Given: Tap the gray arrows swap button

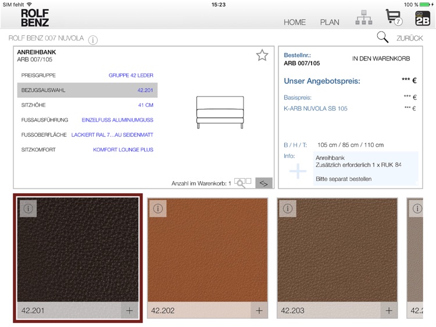Looking at the screenshot, I should 263,183.
